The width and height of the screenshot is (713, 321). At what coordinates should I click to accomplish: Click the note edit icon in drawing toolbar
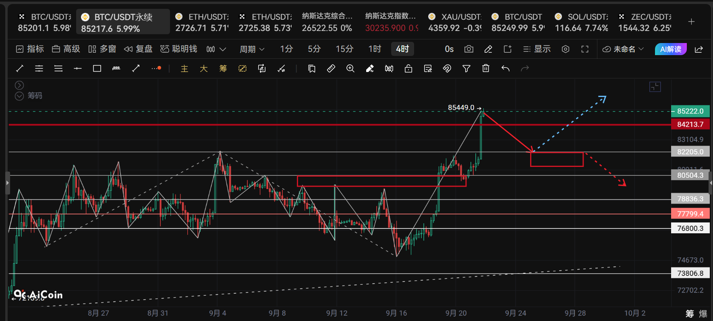click(428, 69)
